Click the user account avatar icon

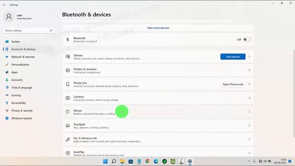tap(9, 17)
